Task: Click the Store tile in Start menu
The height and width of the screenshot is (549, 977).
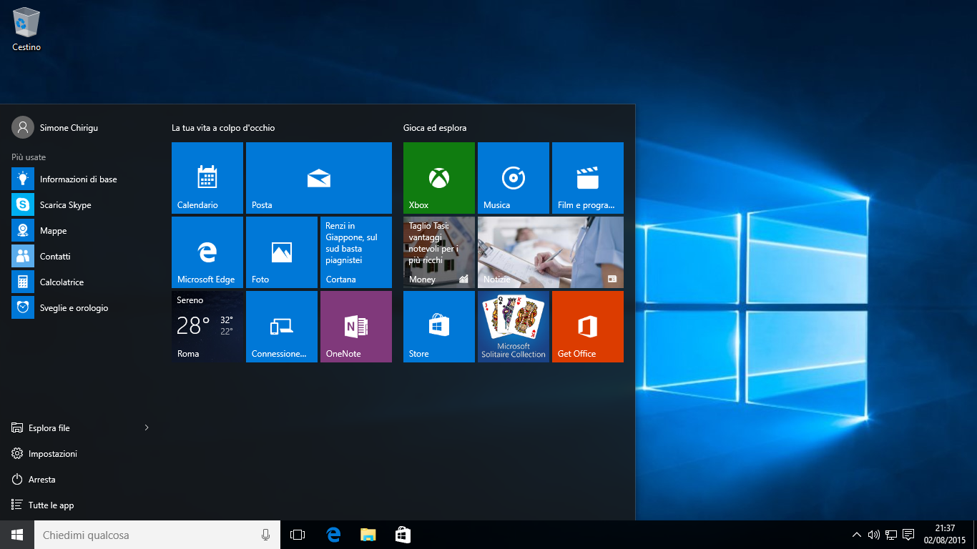Action: (438, 327)
